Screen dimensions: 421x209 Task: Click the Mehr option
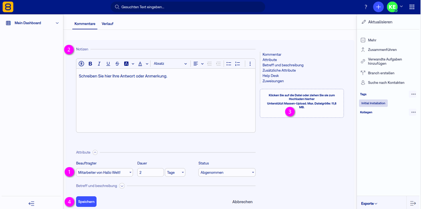pyautogui.click(x=368, y=40)
